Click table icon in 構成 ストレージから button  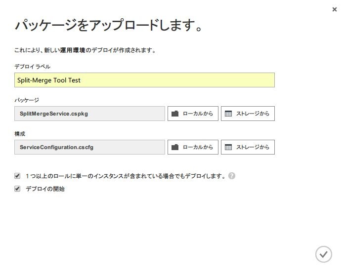228,147
